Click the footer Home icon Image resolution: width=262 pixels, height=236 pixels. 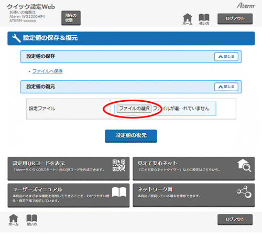14,220
